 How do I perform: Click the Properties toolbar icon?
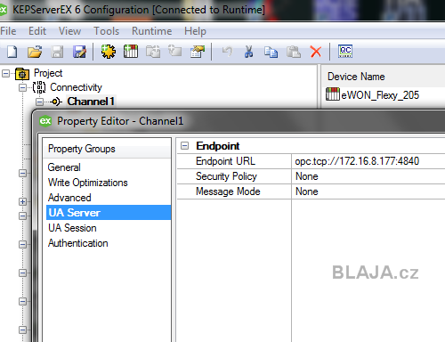click(x=198, y=52)
